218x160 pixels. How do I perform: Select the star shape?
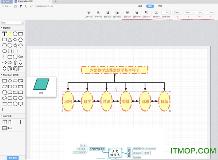click(15, 45)
